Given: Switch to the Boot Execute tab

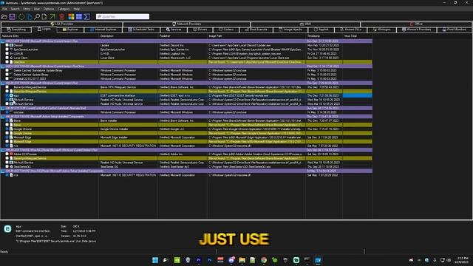Looking at the screenshot, I should (256, 30).
